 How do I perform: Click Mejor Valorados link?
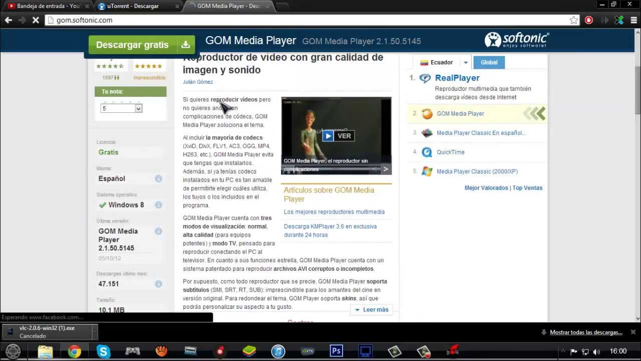(x=486, y=188)
